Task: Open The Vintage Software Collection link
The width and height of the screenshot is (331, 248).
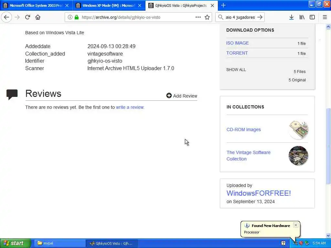Action: coord(248,156)
